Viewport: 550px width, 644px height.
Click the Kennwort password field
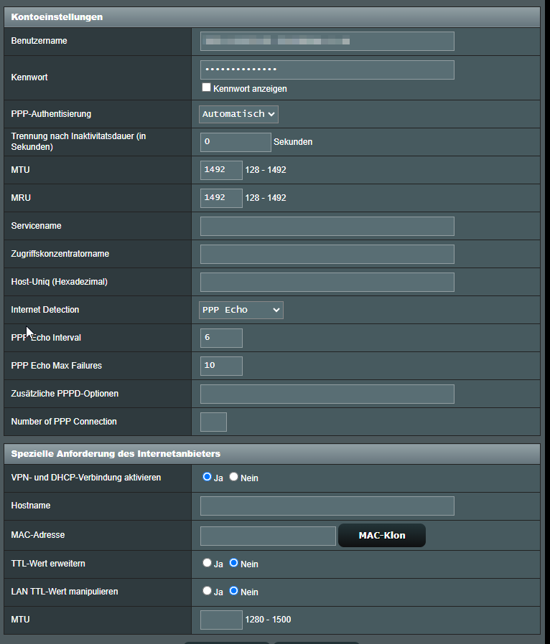click(327, 70)
